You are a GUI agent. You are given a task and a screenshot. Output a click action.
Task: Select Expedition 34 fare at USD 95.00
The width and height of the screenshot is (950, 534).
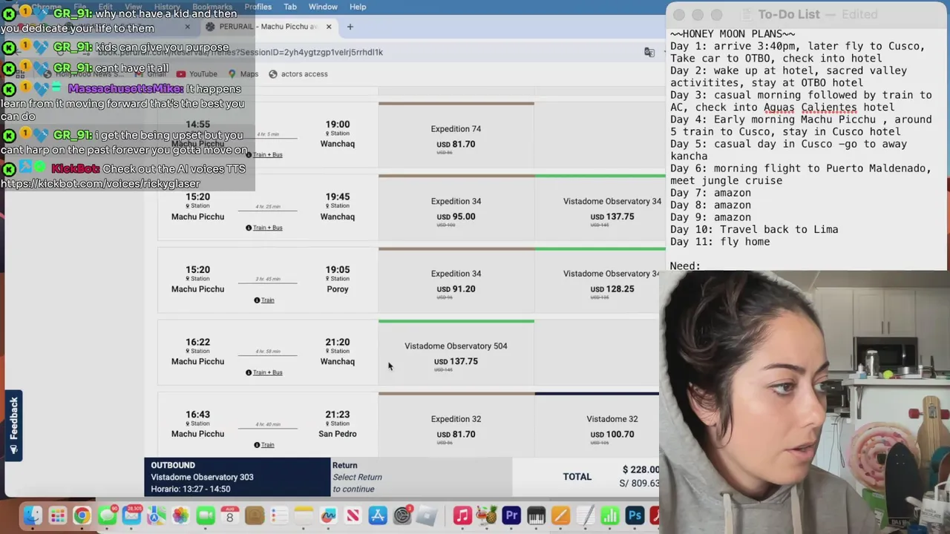456,208
